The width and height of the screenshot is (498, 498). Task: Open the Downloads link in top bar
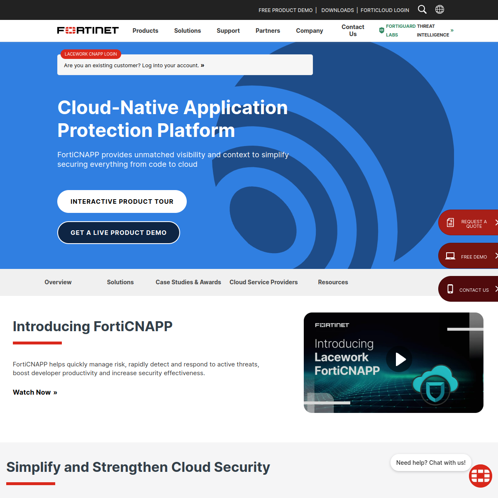coord(337,10)
